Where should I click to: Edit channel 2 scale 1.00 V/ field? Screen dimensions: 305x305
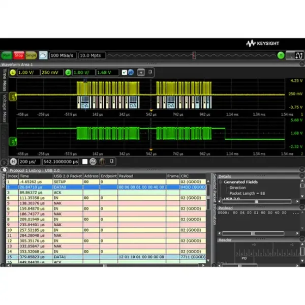tap(84, 73)
